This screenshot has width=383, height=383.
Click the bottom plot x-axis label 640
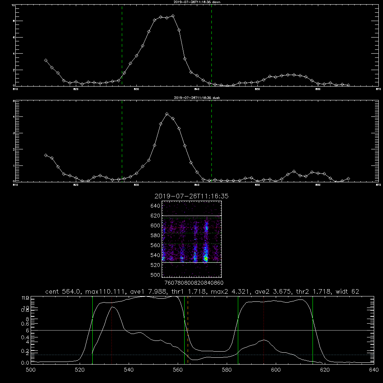point(374,370)
